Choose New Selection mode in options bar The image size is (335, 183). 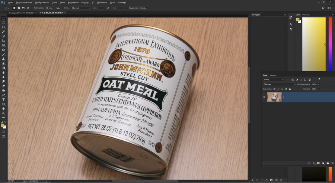pyautogui.click(x=14, y=8)
